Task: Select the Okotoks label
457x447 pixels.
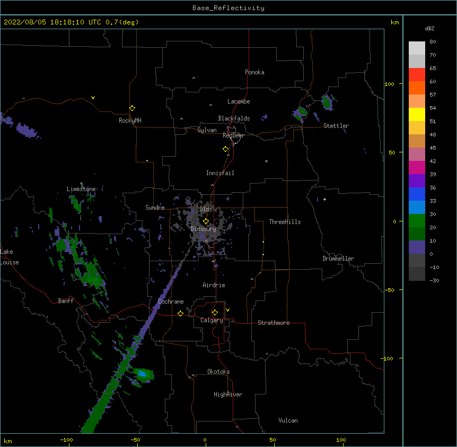Action: (x=218, y=372)
